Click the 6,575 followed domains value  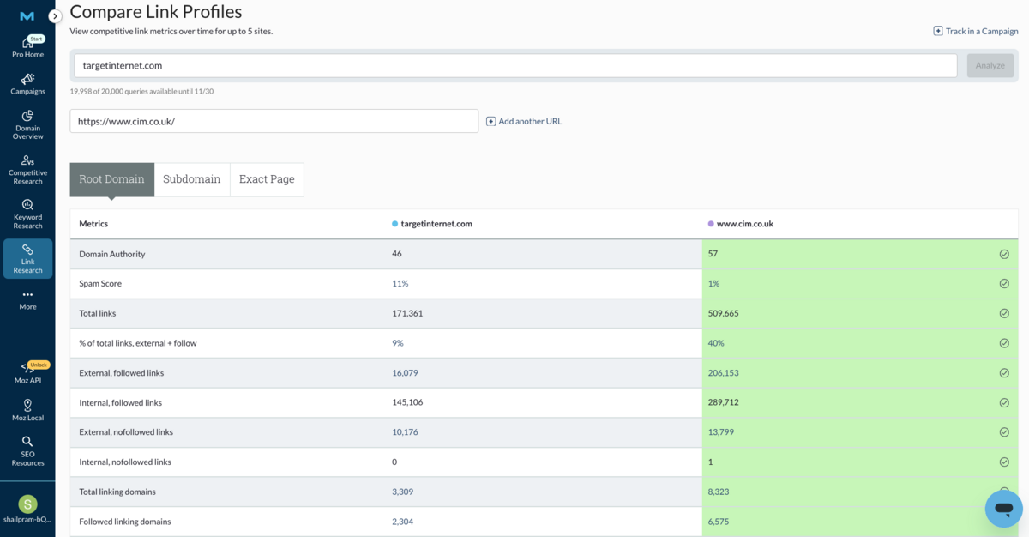[719, 522]
